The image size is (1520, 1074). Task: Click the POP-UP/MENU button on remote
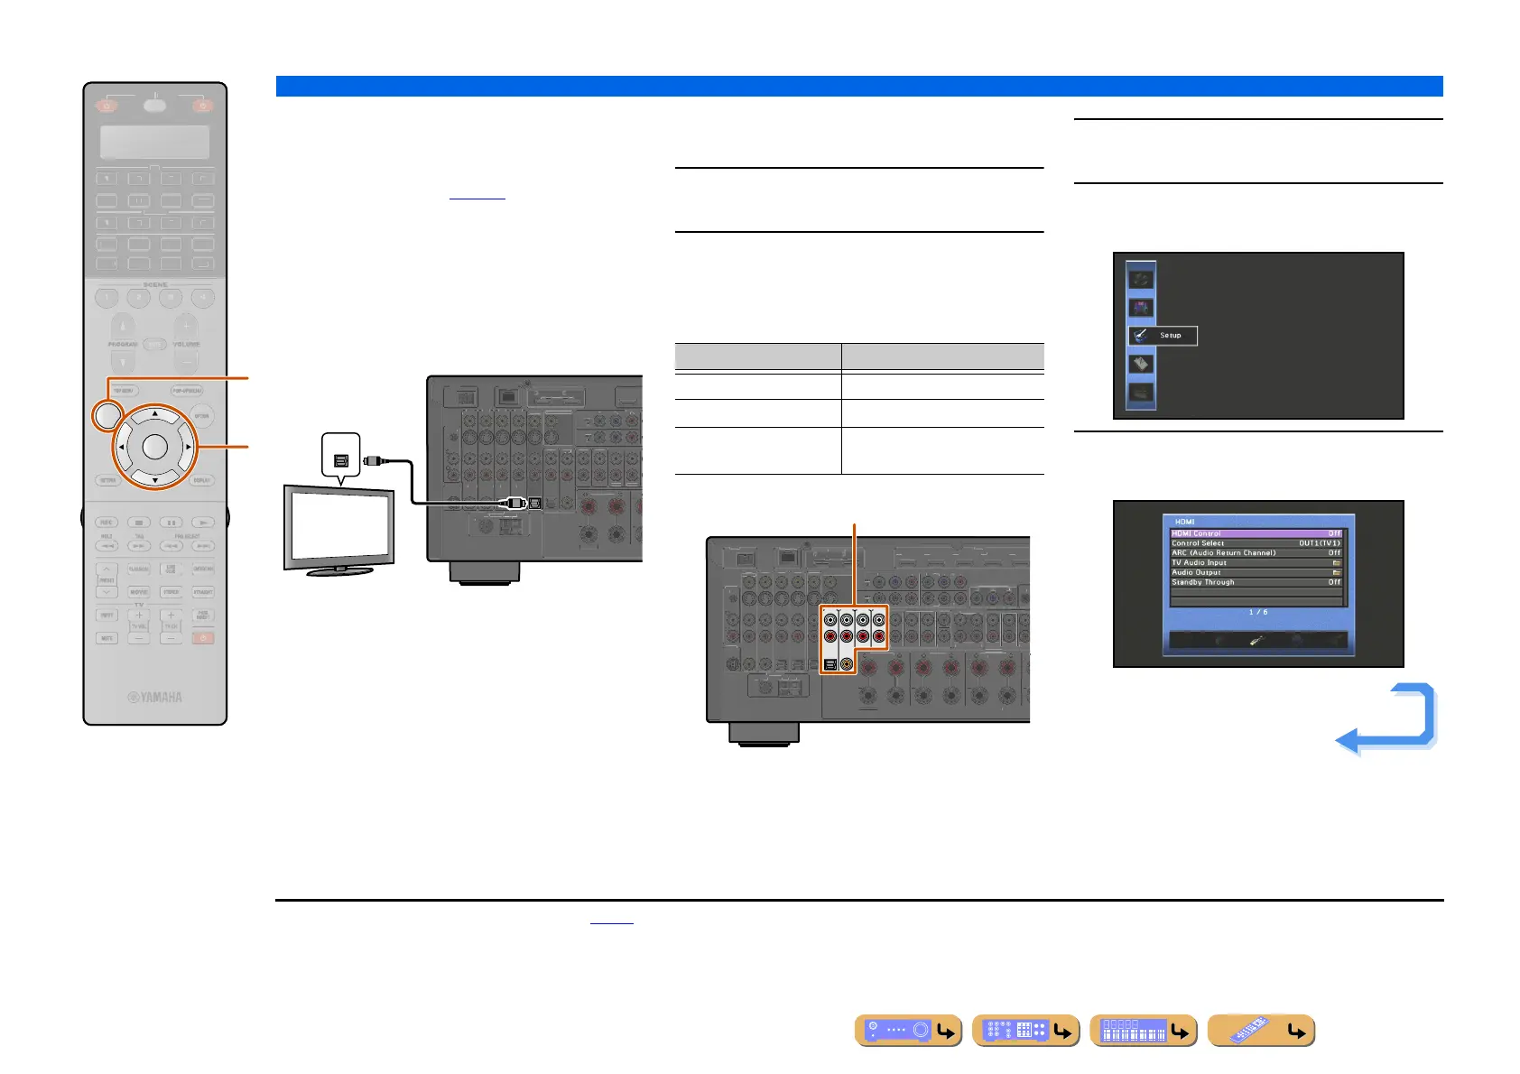187,391
